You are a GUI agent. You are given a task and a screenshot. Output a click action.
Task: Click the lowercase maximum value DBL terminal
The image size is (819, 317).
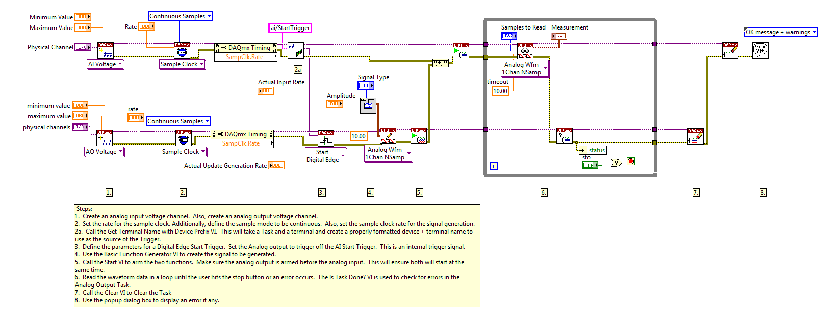[x=80, y=116]
